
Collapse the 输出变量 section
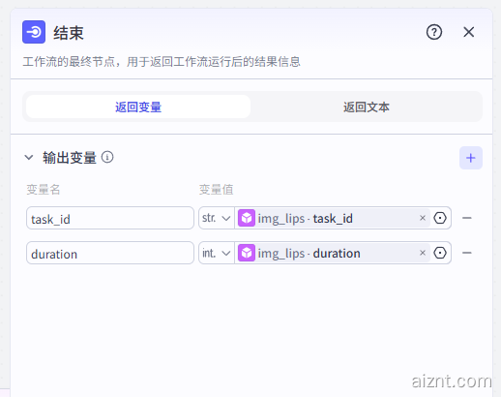(x=29, y=158)
